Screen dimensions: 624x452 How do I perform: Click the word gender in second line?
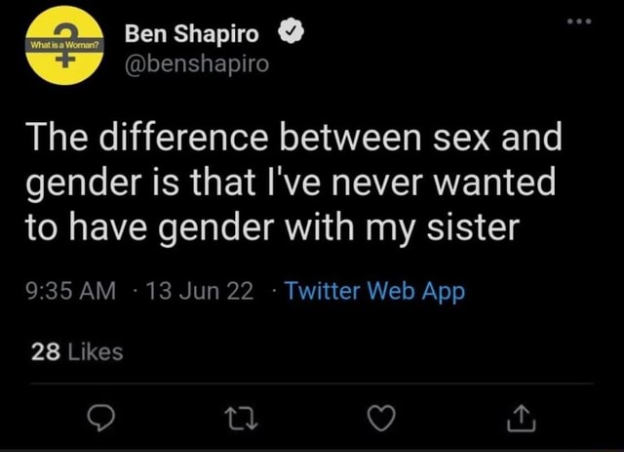point(85,184)
